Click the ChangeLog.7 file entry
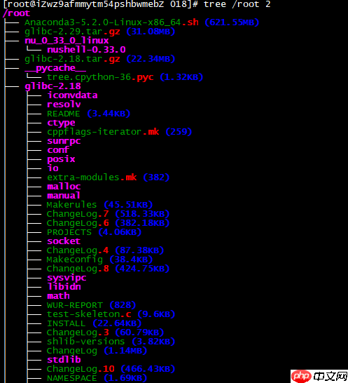The width and height of the screenshot is (348, 383). click(78, 214)
